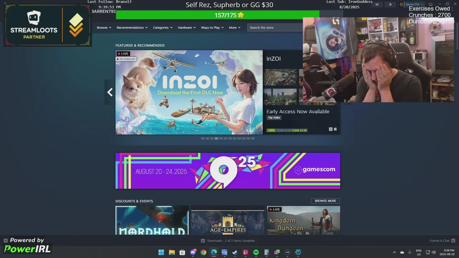Click the inZOI title text
Image resolution: width=459 pixels, height=258 pixels.
pyautogui.click(x=274, y=59)
